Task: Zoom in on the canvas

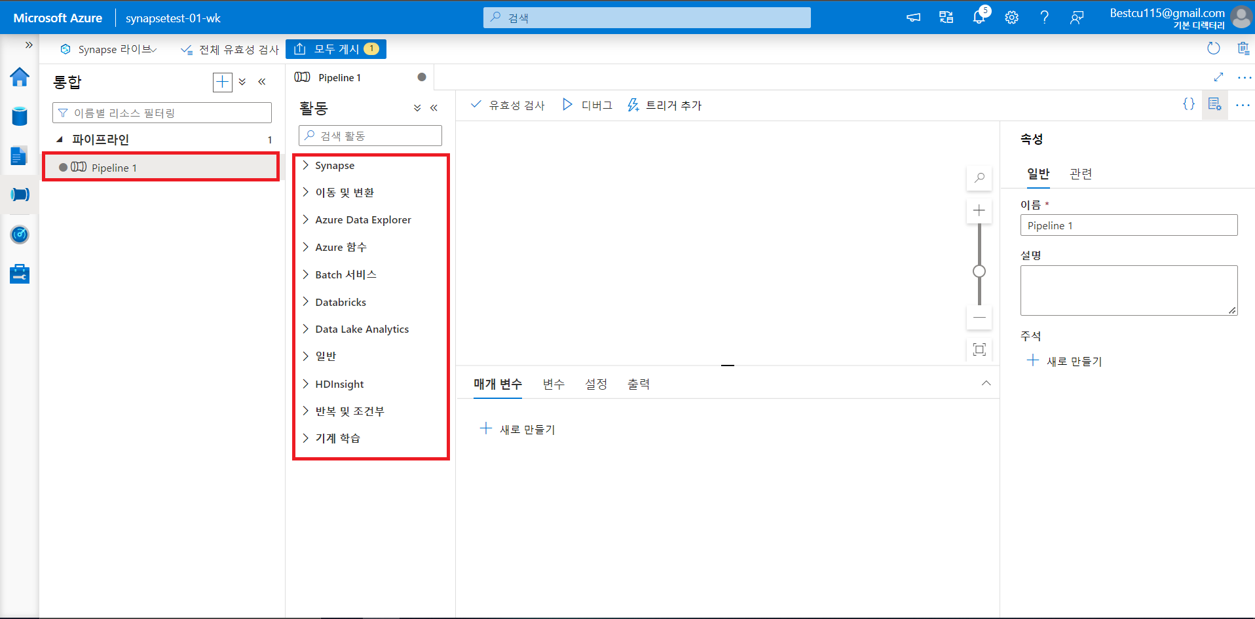Action: click(979, 210)
